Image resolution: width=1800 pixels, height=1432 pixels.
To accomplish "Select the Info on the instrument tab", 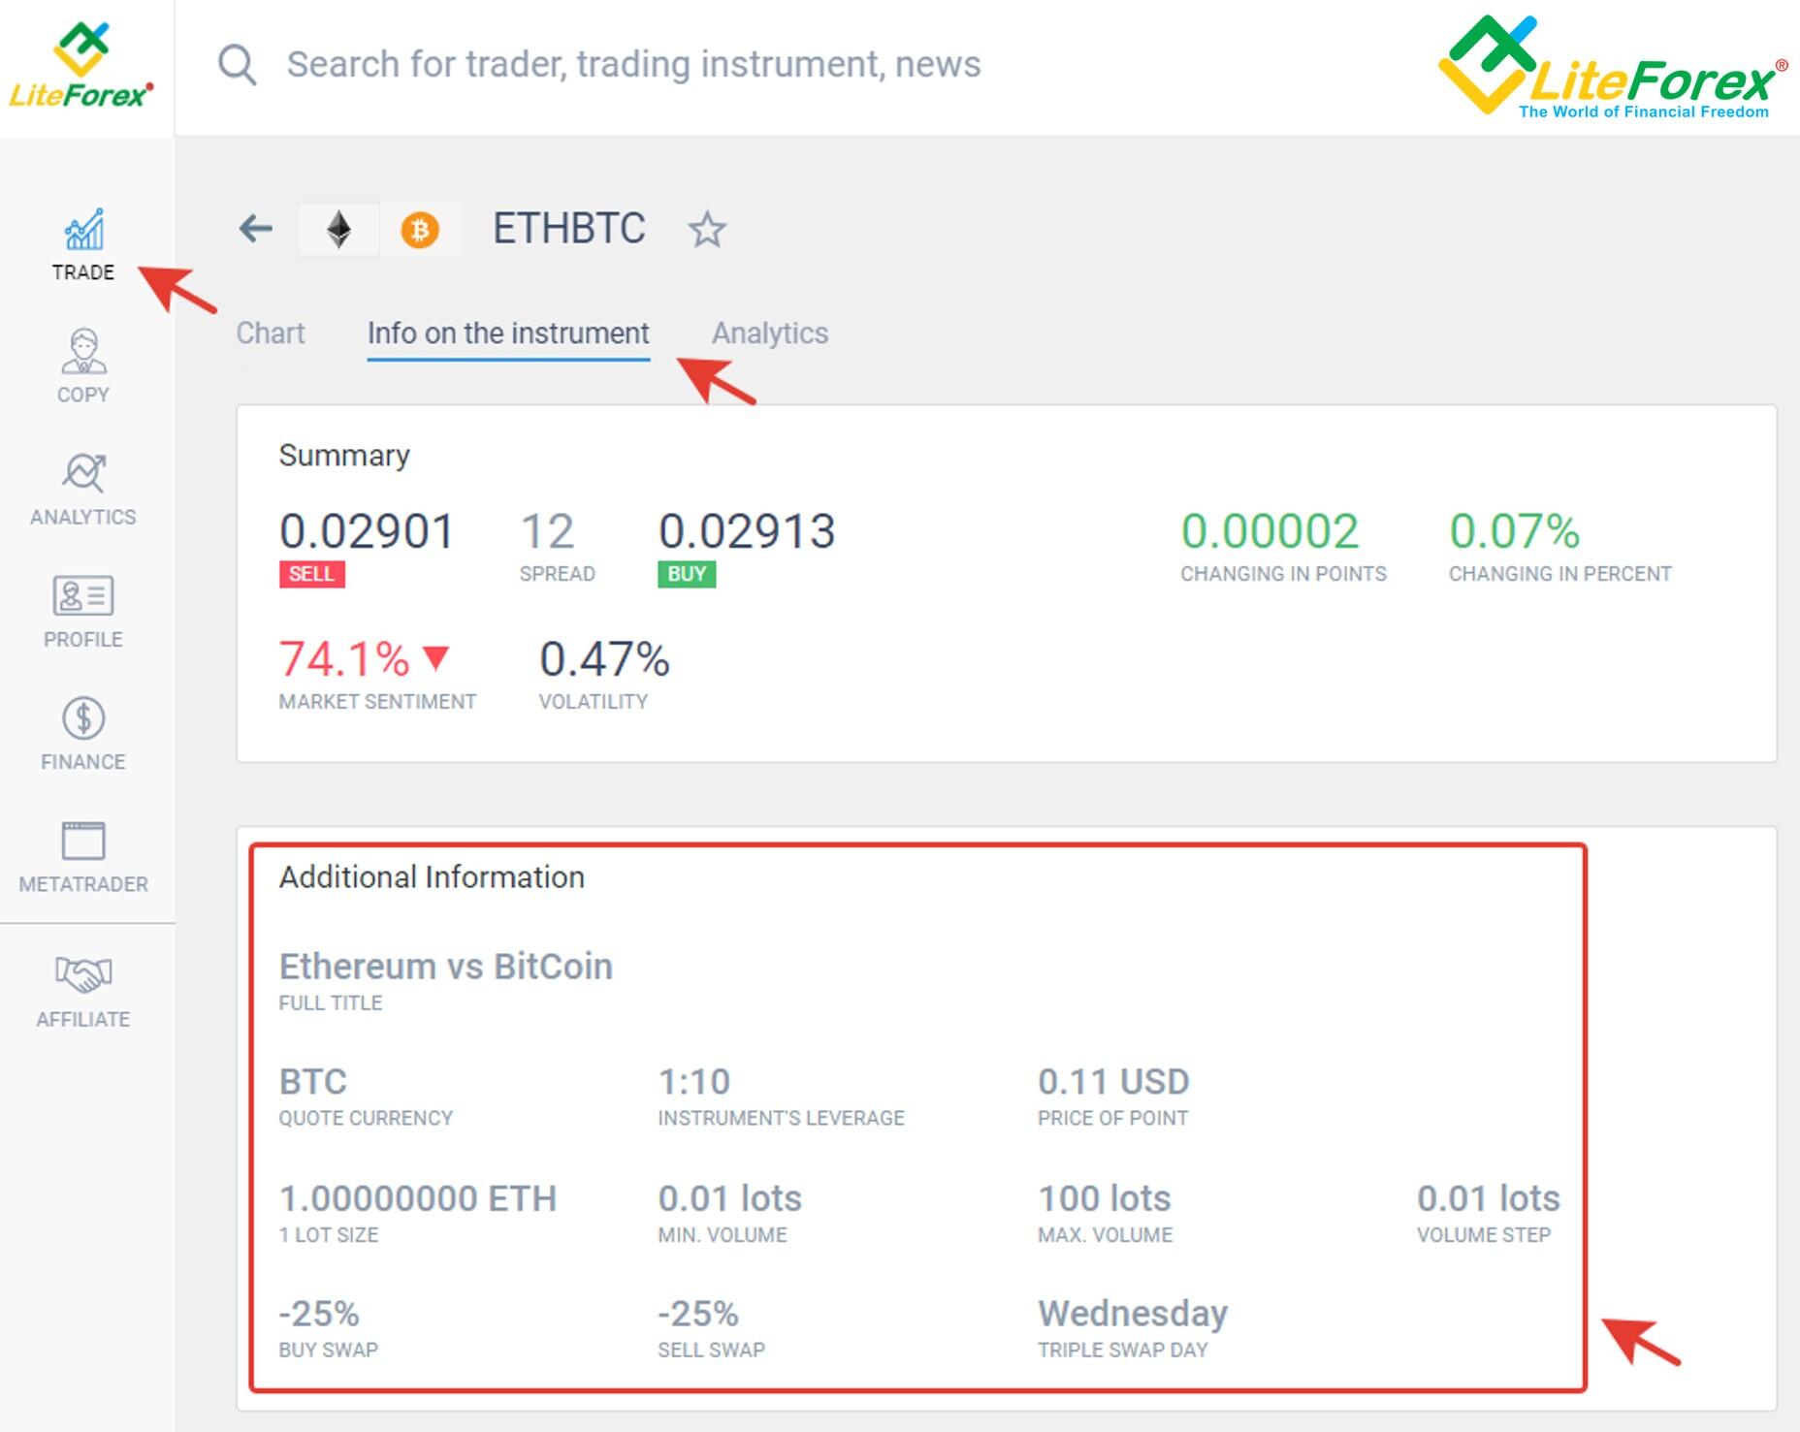I will click(508, 334).
